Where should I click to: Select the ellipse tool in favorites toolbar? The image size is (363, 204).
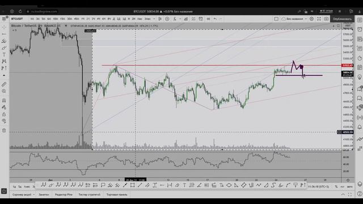coord(229,185)
